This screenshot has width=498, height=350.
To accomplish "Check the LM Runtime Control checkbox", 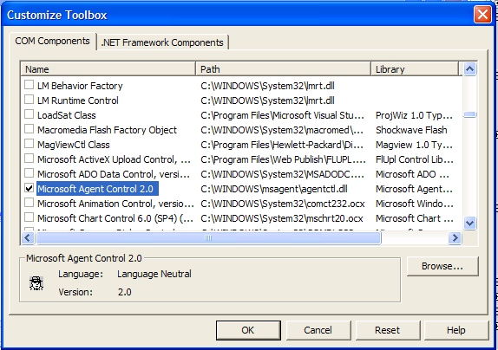I will coord(29,100).
